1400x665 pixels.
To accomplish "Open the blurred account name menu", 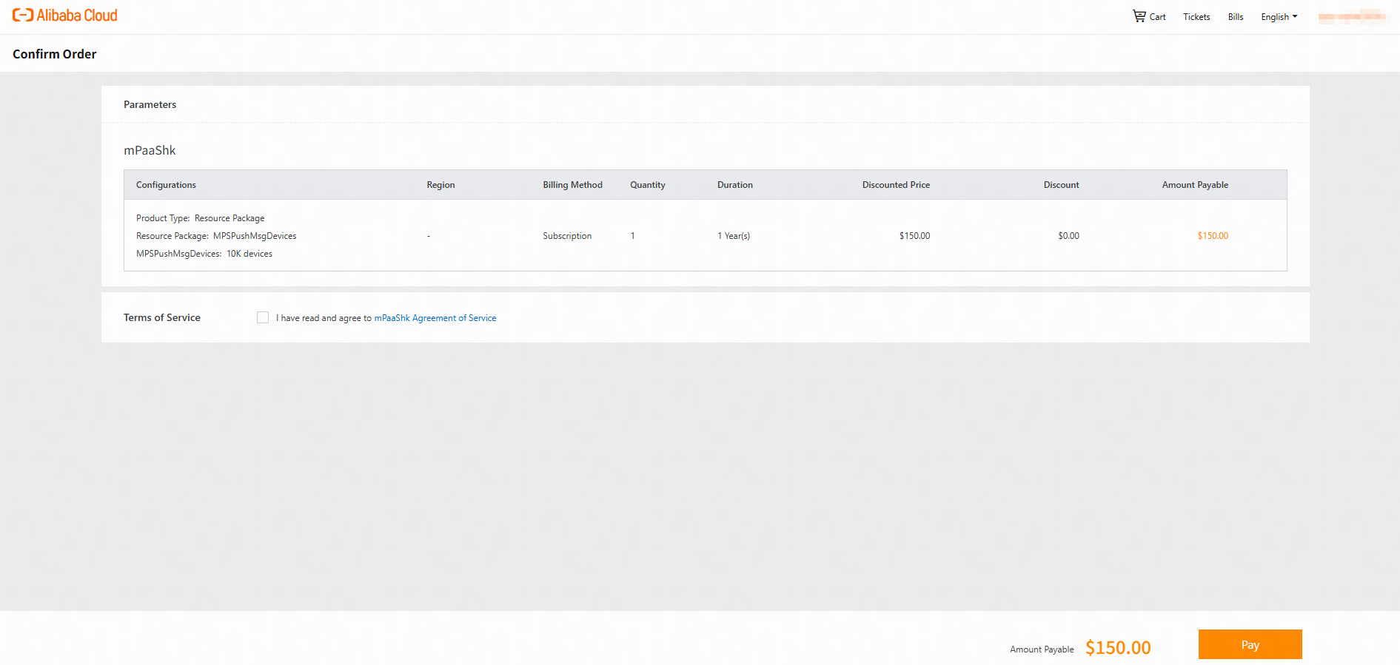I will point(1352,17).
